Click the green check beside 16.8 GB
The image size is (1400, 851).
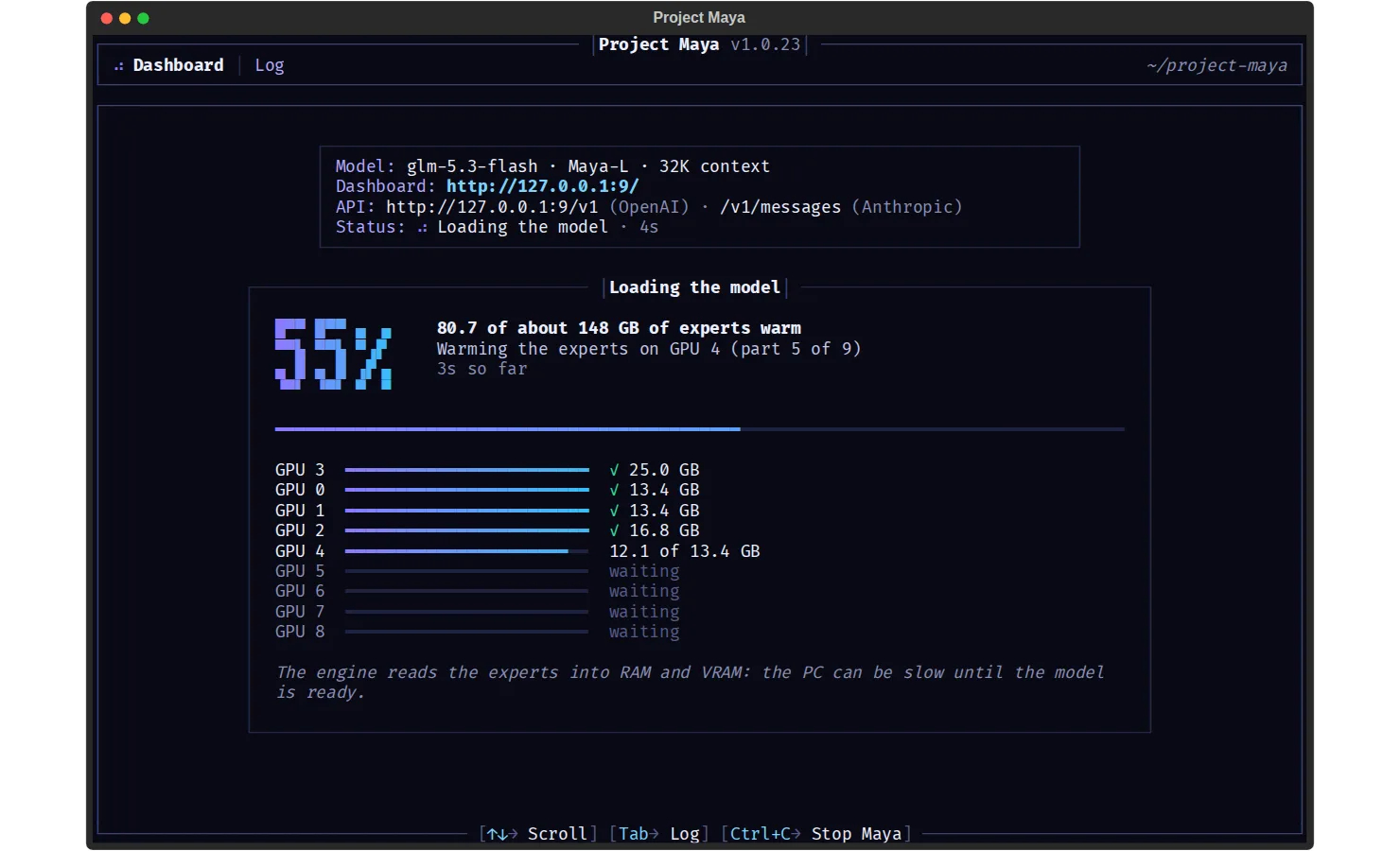[614, 530]
